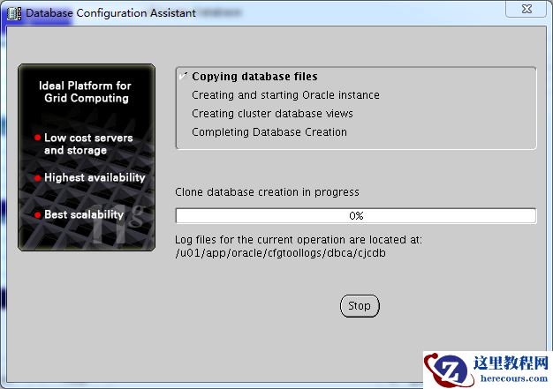This screenshot has height=389, width=553.
Task: Click the Stop button
Action: pyautogui.click(x=360, y=306)
